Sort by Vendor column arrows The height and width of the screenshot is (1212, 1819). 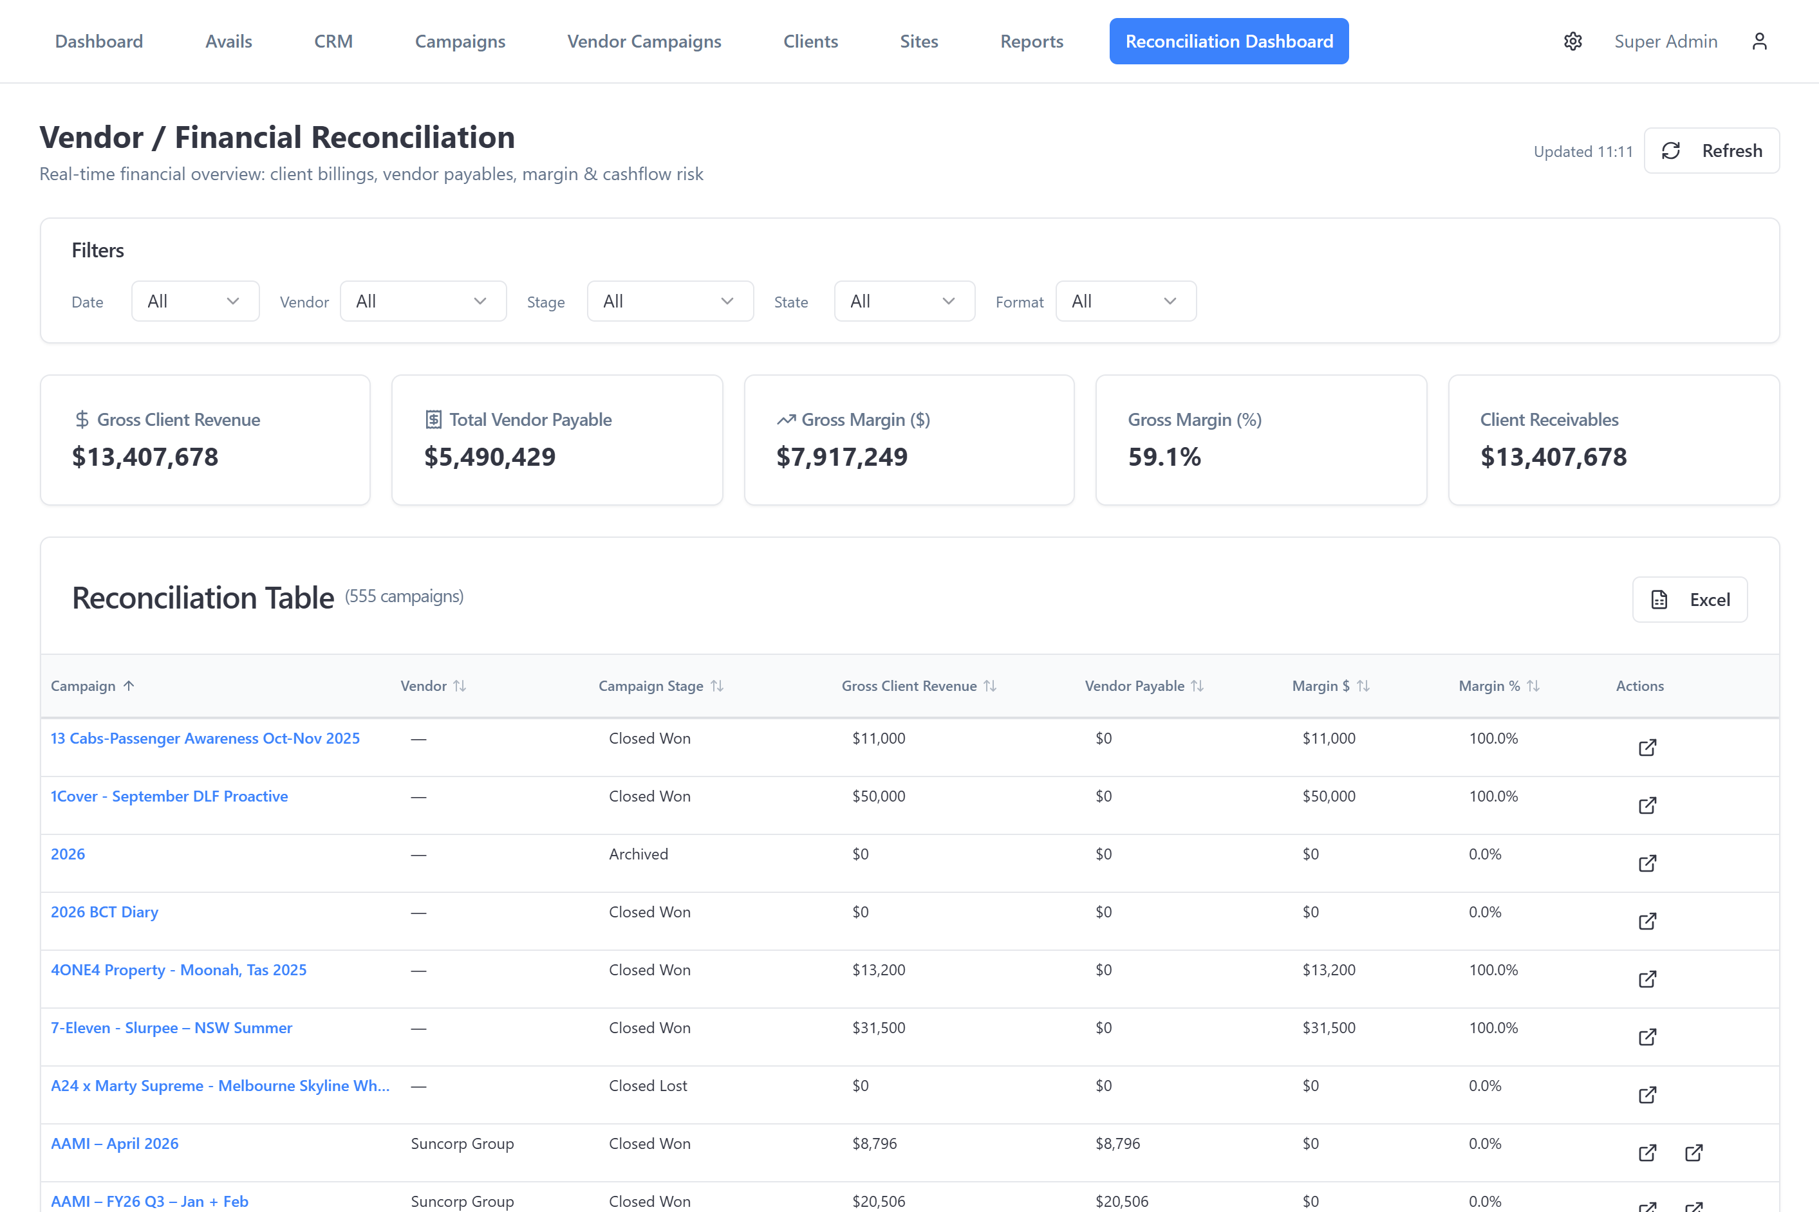[x=460, y=686]
